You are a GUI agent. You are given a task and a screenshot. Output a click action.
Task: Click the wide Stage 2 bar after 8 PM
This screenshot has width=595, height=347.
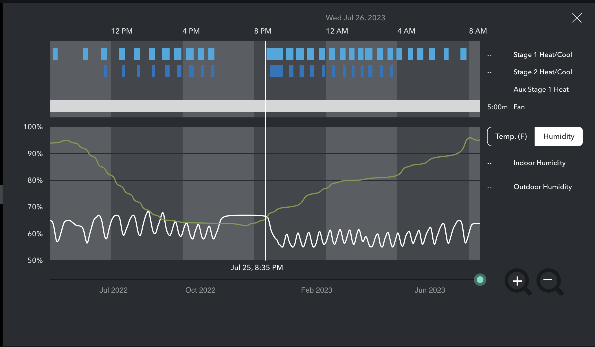(276, 71)
